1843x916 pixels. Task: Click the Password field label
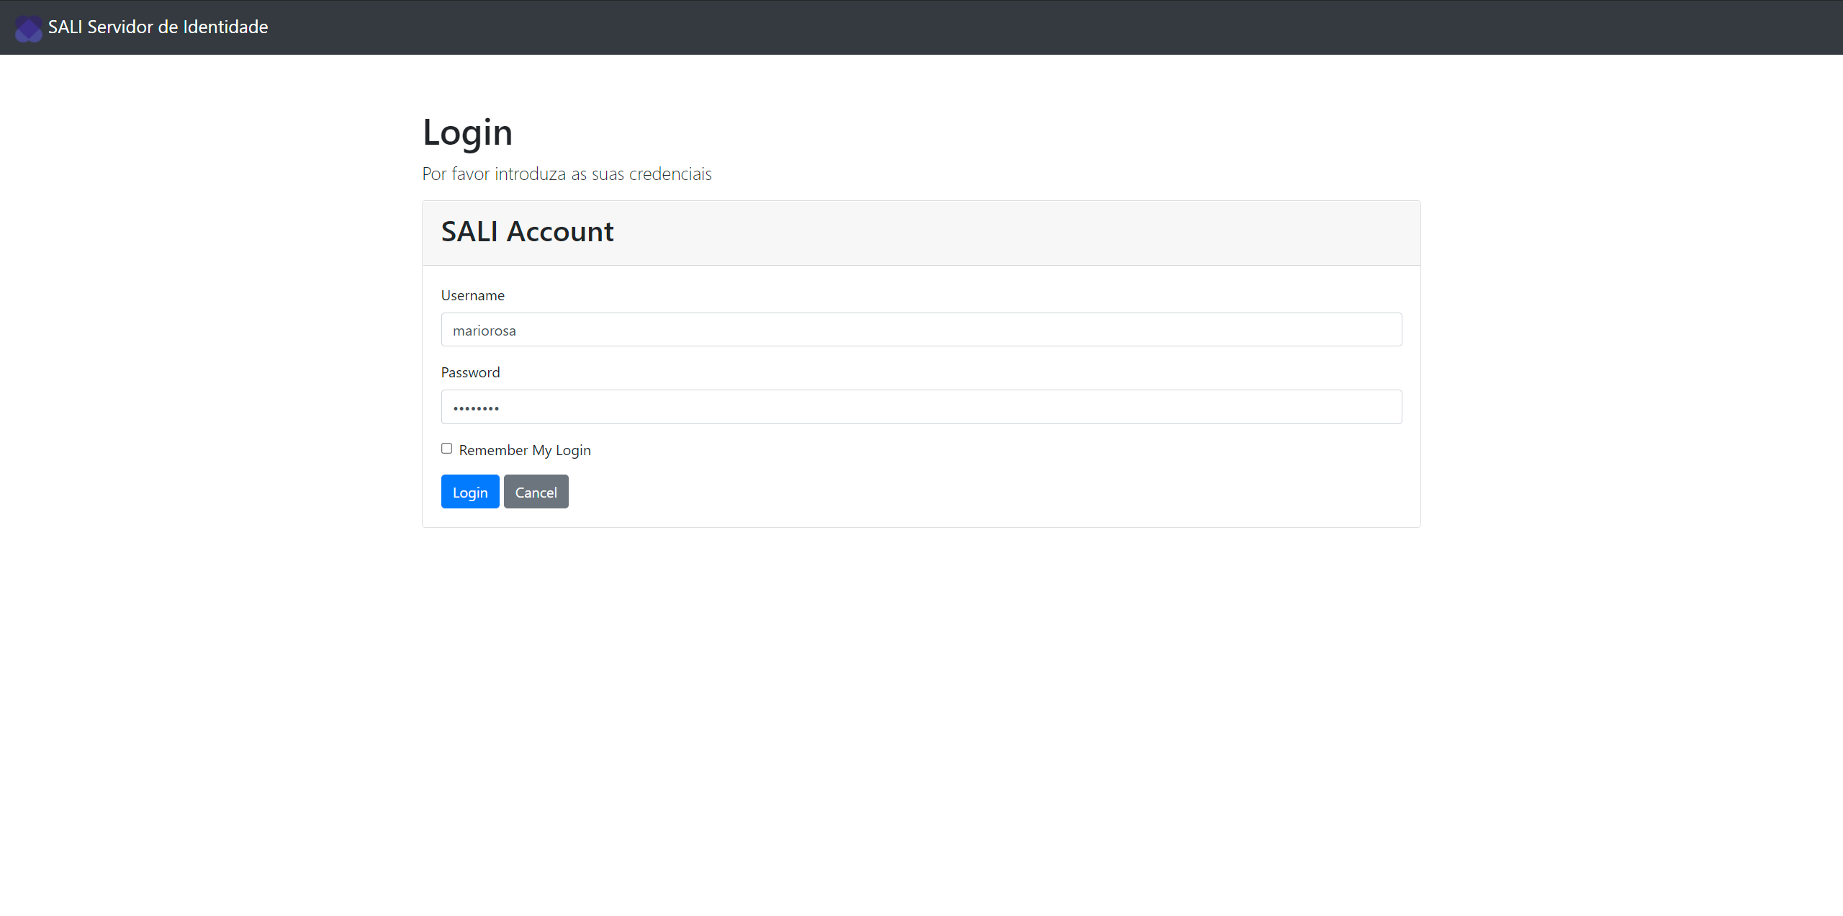(x=470, y=372)
